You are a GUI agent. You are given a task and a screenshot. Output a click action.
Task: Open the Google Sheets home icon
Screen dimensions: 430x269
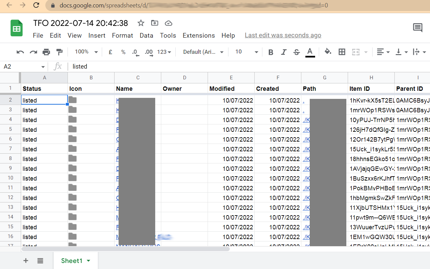click(x=16, y=28)
